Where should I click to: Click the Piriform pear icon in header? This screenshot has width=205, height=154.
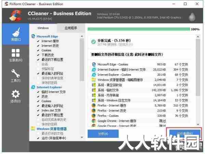point(192,17)
